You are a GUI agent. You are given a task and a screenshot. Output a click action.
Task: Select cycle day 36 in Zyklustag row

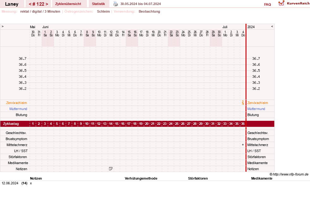point(243,124)
